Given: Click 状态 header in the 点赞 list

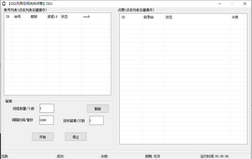Looking at the screenshot, I should (197, 17).
